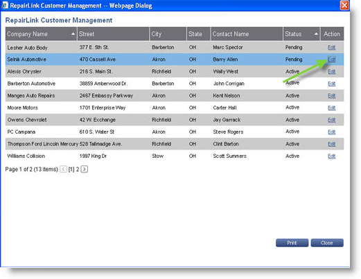Open page 2 of results
Image resolution: width=361 pixels, height=279 pixels.
78,169
